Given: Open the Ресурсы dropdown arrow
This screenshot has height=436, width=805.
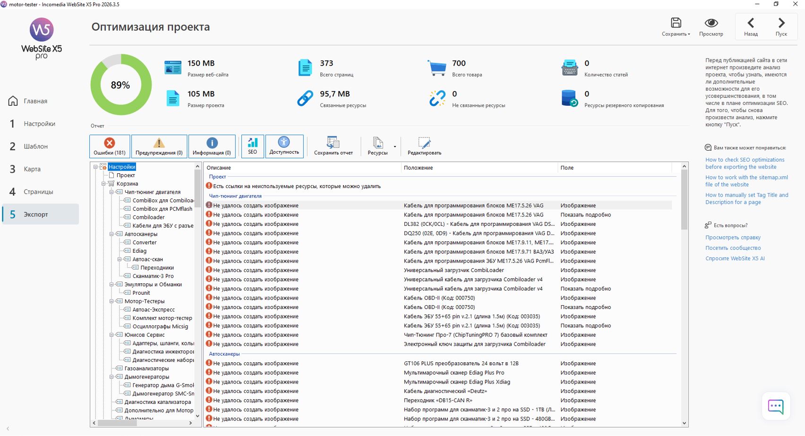Looking at the screenshot, I should (395, 146).
